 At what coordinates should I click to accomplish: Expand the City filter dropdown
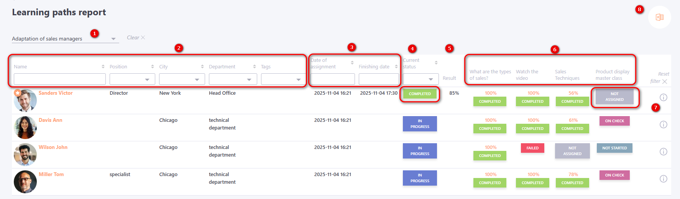pos(182,79)
